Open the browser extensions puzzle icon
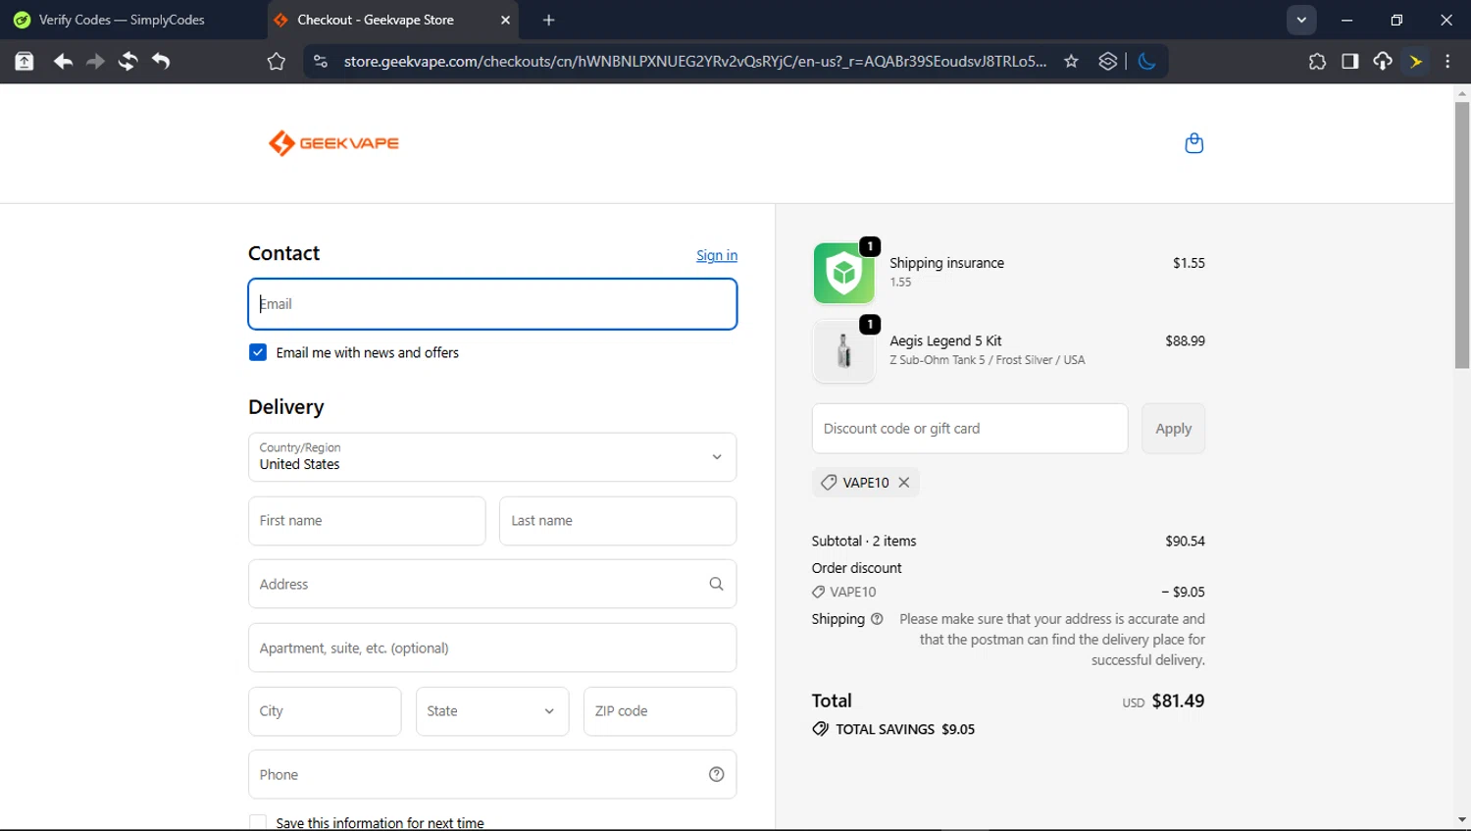1471x831 pixels. (x=1317, y=62)
